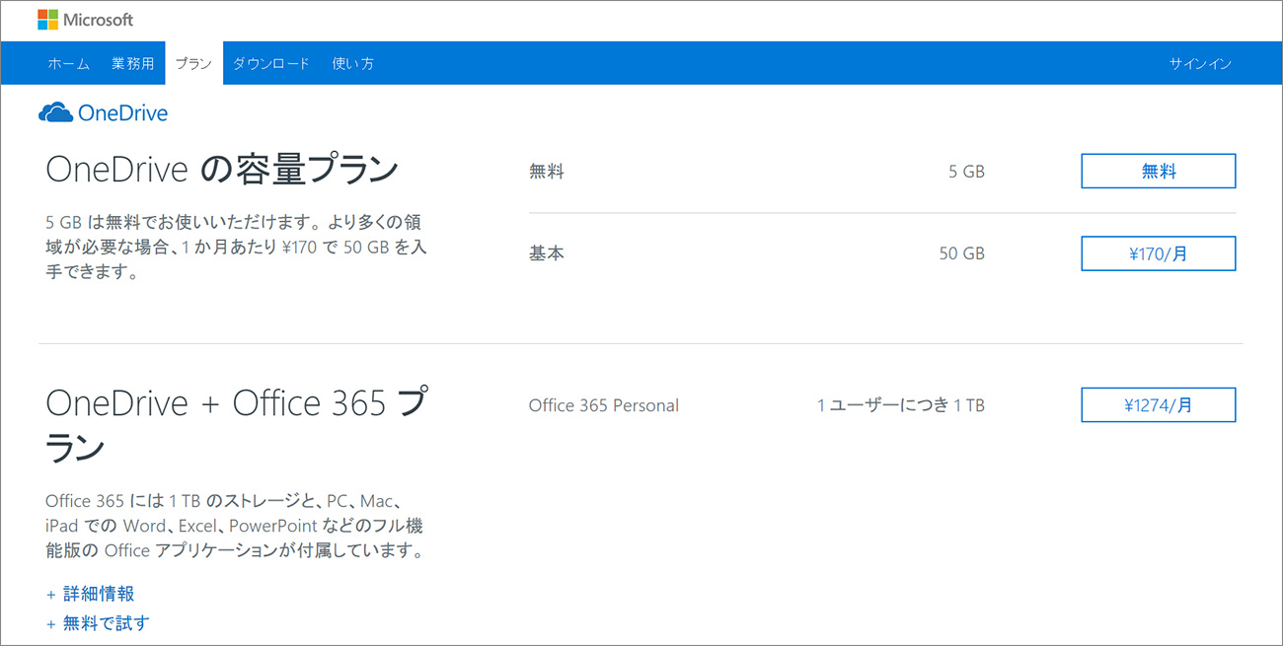Screen dimensions: 1283x646
Task: Expand the 詳細情報 link
Action: pyautogui.click(x=91, y=594)
